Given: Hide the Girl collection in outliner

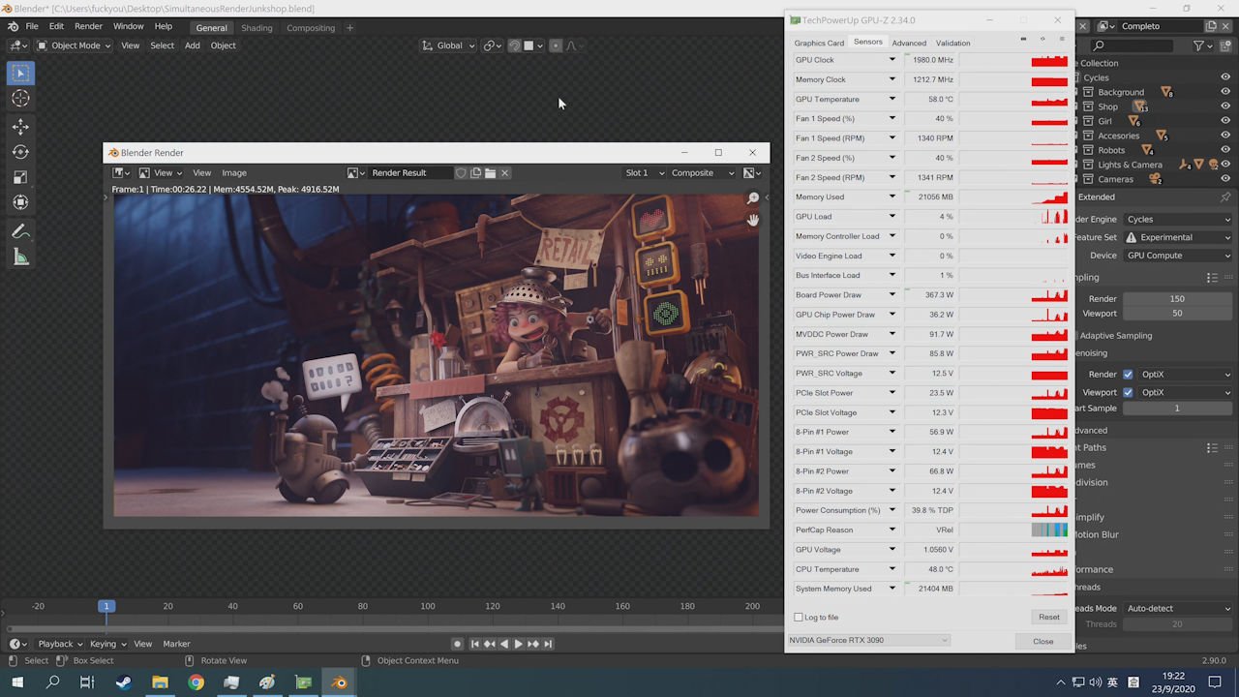Looking at the screenshot, I should pyautogui.click(x=1225, y=121).
